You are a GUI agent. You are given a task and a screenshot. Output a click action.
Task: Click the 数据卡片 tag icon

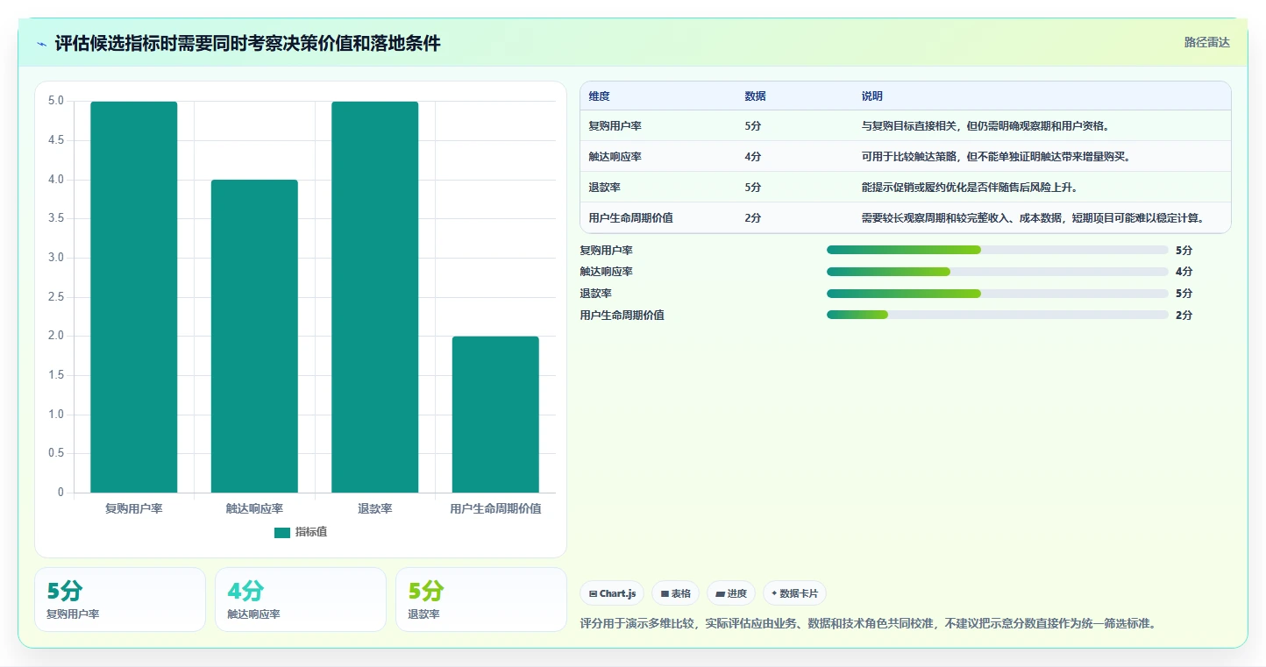[x=774, y=593]
